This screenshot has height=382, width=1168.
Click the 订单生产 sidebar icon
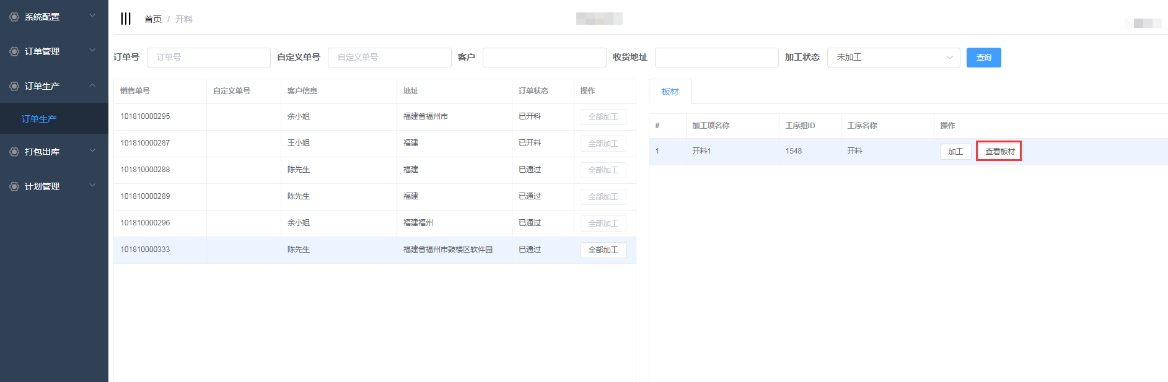coord(14,86)
